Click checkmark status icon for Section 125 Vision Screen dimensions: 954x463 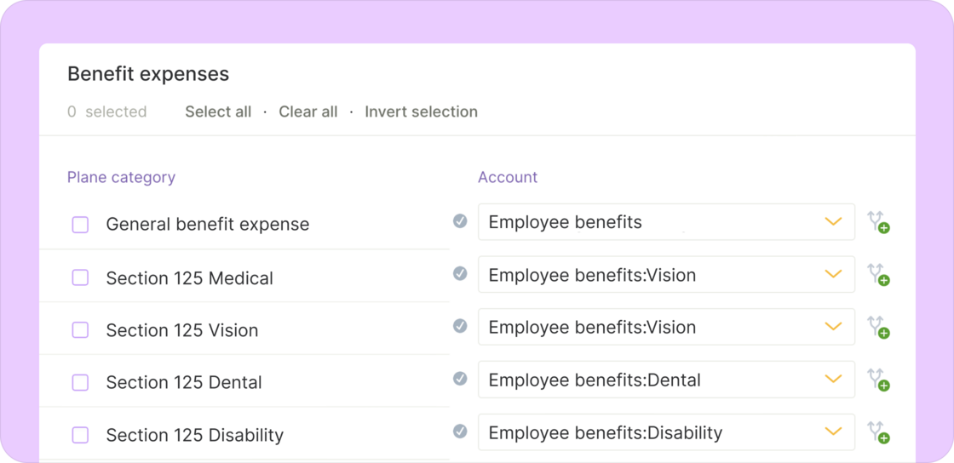point(460,326)
